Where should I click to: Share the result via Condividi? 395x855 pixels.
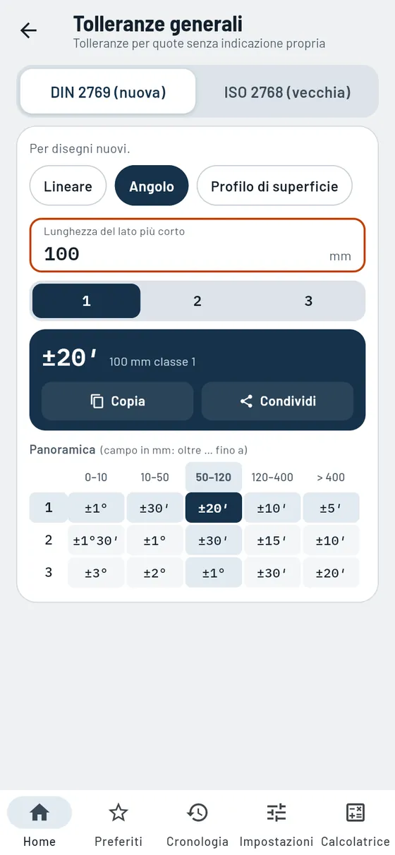(x=277, y=401)
